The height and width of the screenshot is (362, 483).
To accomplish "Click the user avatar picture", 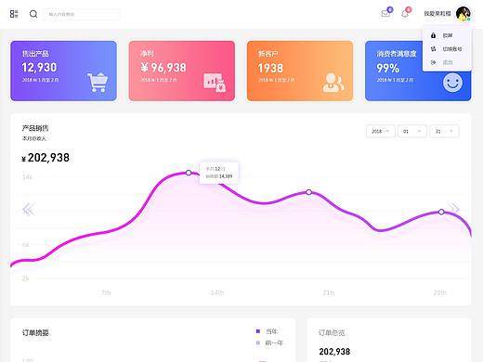I will tap(463, 14).
